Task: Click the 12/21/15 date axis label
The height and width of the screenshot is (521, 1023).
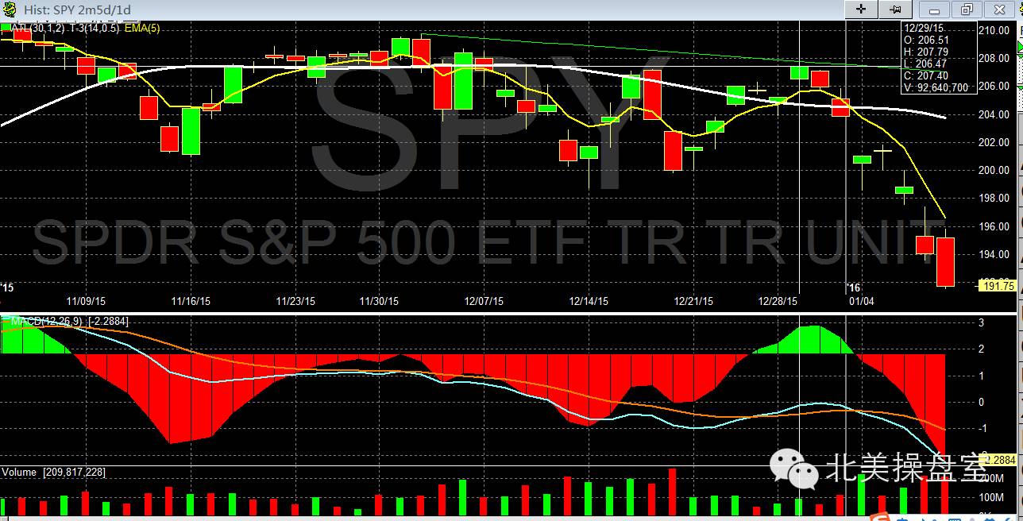Action: coord(694,301)
